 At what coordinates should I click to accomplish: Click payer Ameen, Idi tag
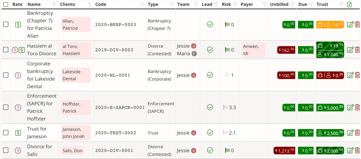[x=253, y=50]
